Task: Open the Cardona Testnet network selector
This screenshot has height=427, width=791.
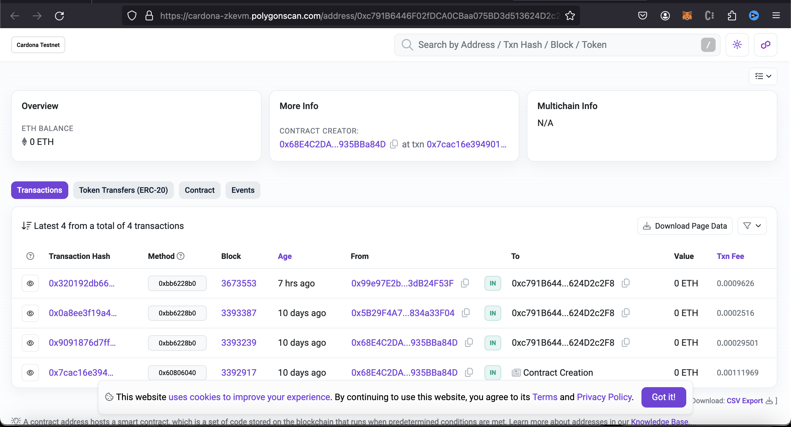Action: pos(38,45)
